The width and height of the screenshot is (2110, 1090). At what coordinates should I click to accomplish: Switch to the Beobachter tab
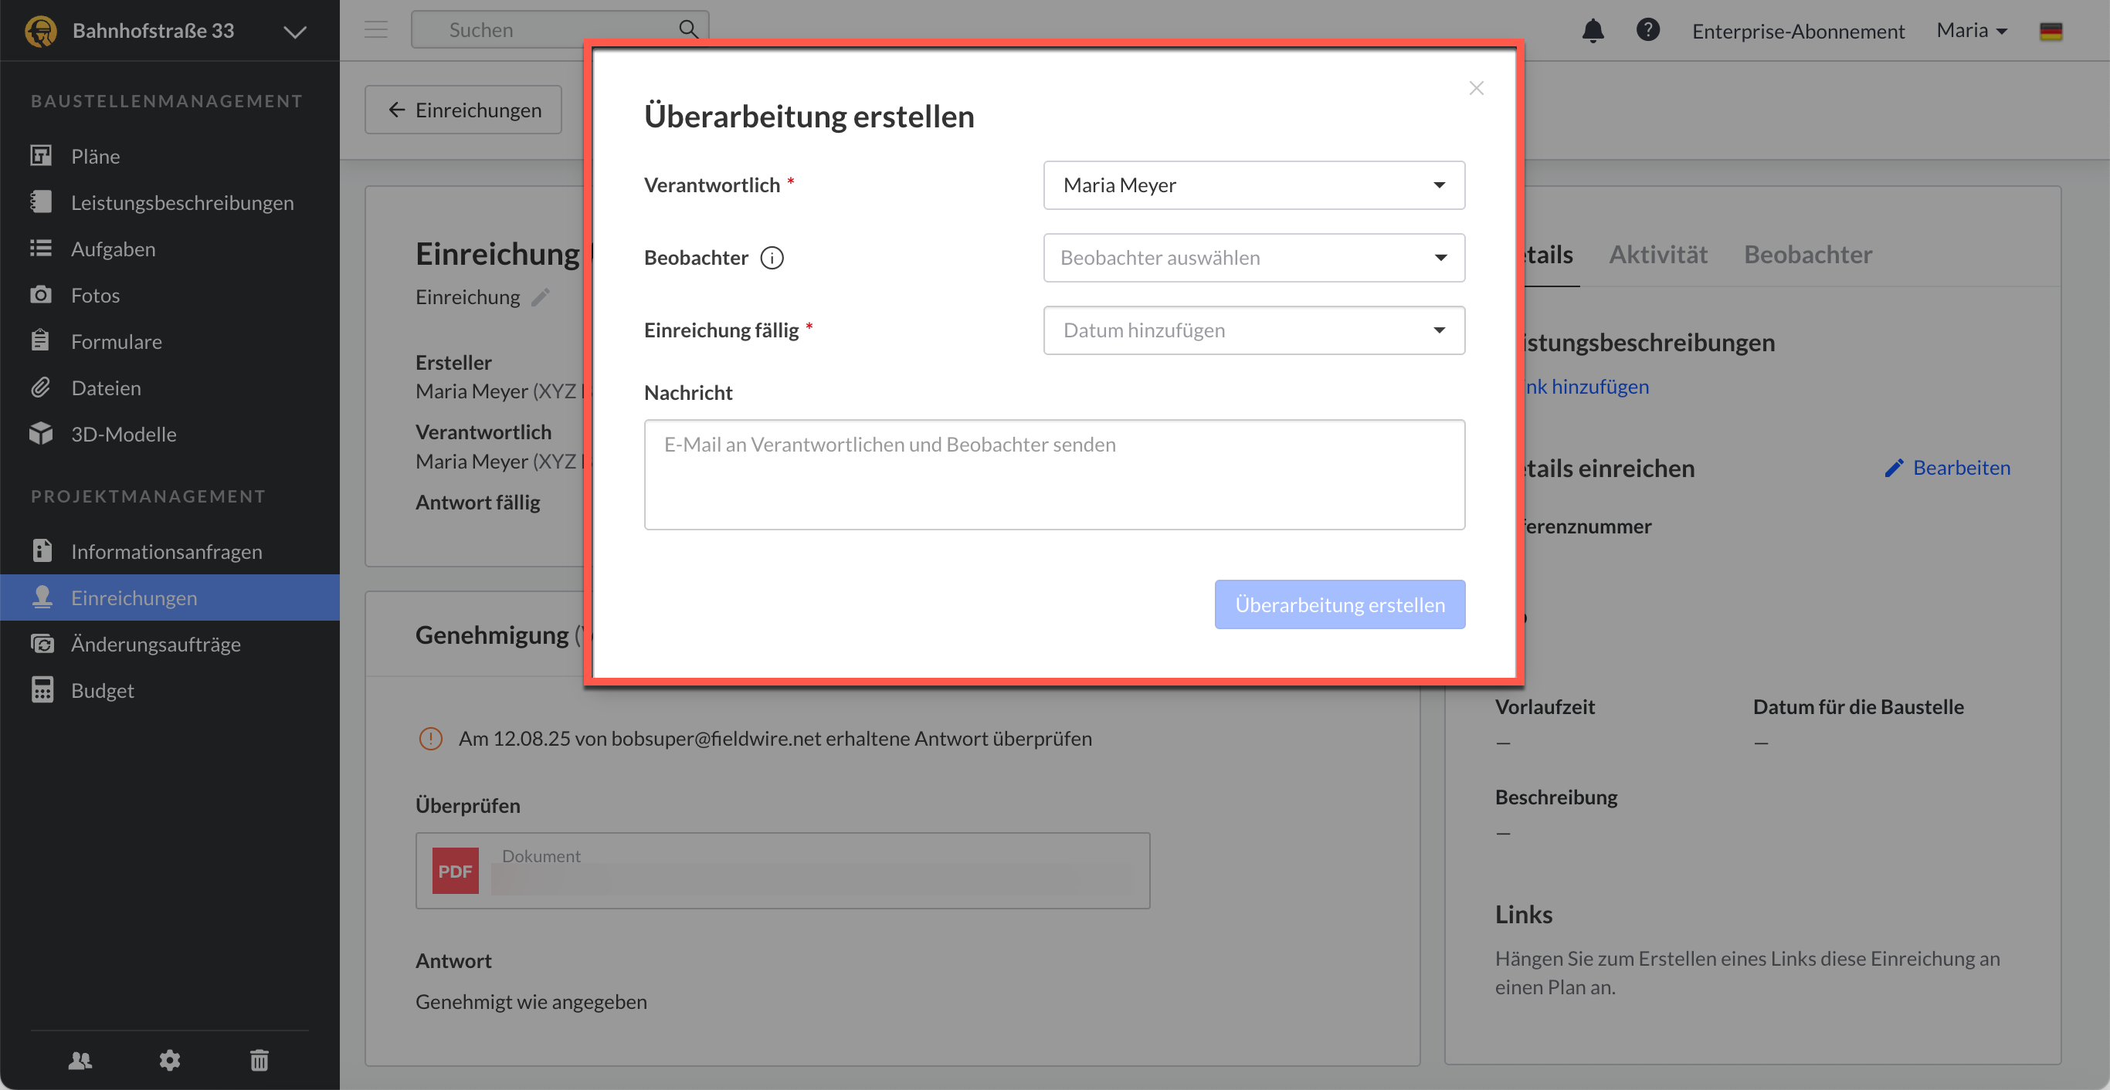(1807, 255)
